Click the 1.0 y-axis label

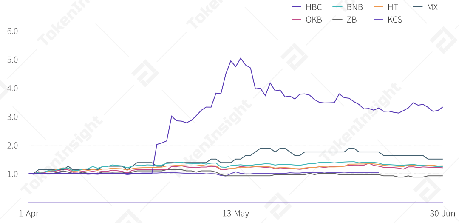[12, 174]
